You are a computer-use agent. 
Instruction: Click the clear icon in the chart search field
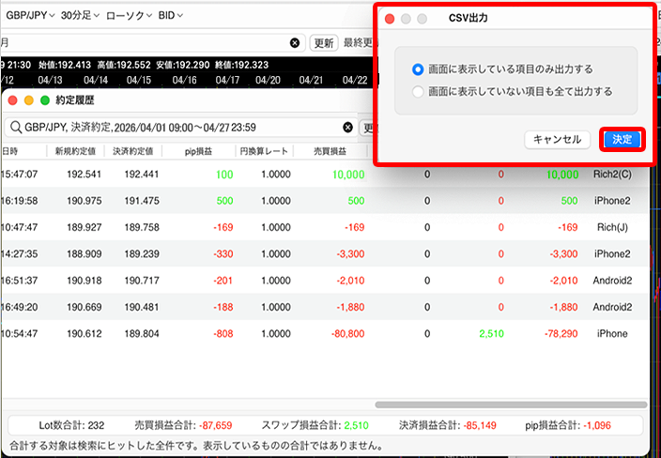(x=295, y=43)
